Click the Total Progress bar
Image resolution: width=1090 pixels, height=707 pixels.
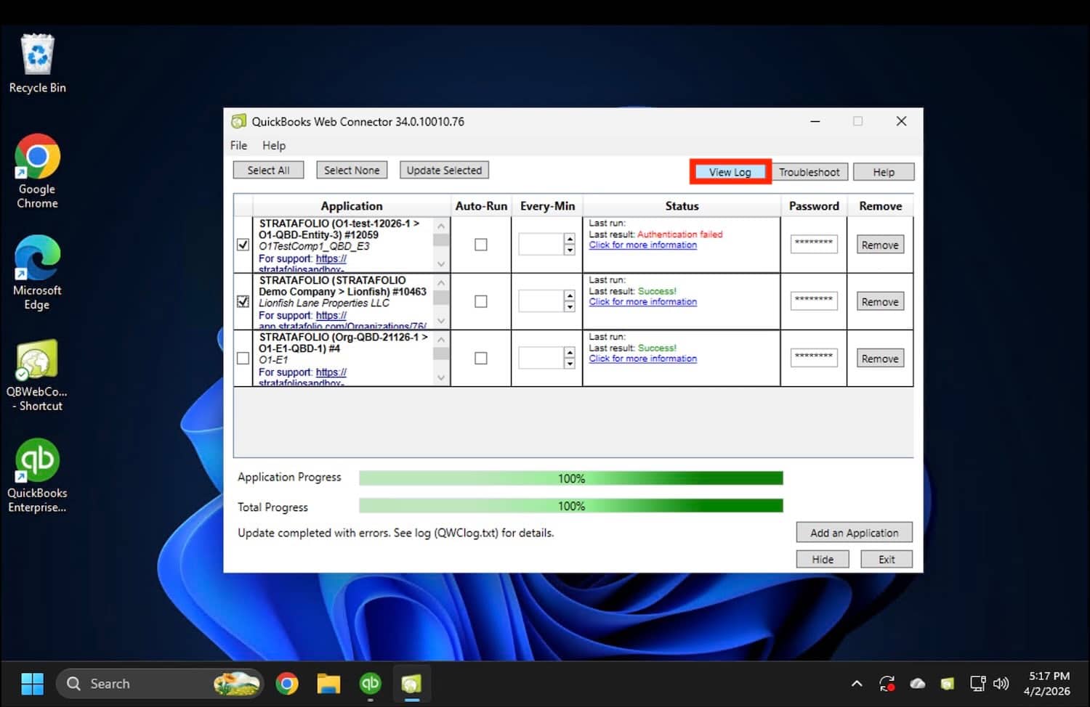[x=570, y=506]
